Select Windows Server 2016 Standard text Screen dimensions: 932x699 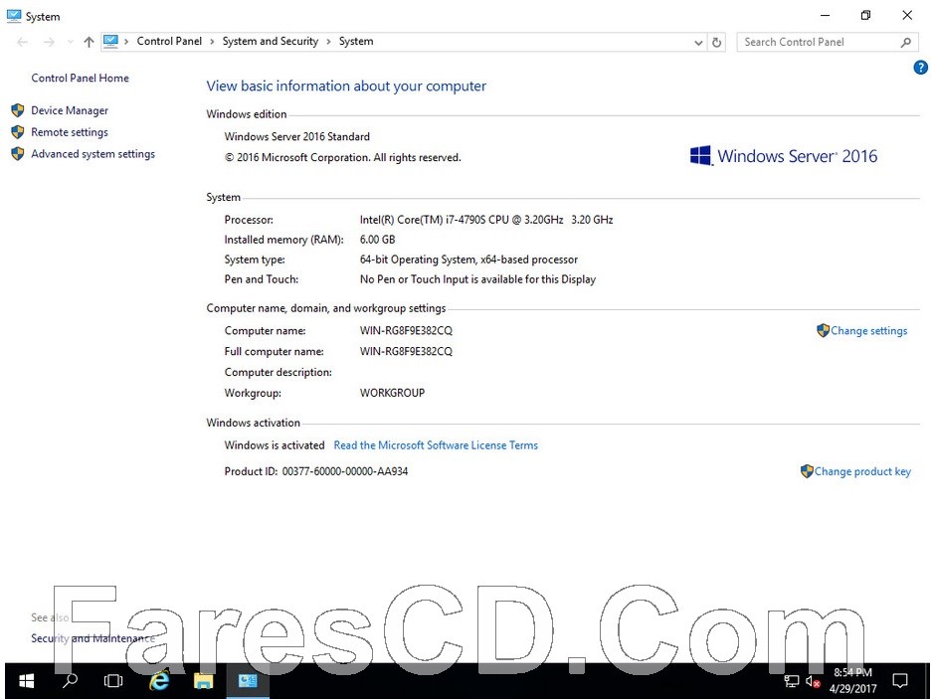coord(297,136)
